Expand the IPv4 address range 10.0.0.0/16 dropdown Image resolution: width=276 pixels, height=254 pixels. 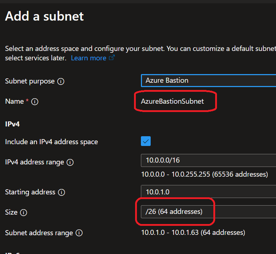[208, 160]
